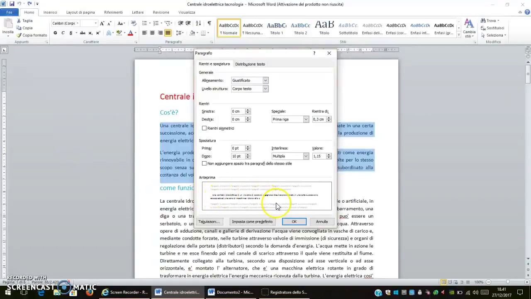Viewport: 531px width, 299px height.
Task: Expand the Styles gallery more arrow
Action: click(459, 36)
